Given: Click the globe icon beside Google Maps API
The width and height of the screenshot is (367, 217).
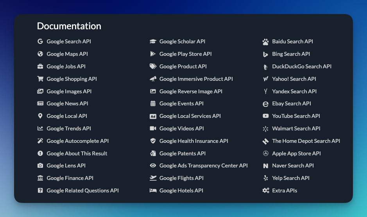Looking at the screenshot, I should [40, 54].
